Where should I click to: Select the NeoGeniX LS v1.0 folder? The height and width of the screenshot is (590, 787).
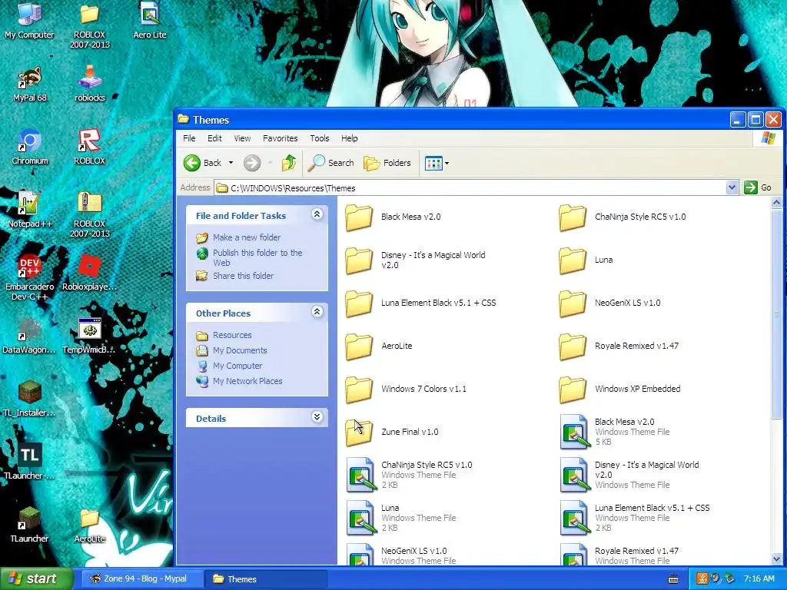(x=609, y=303)
